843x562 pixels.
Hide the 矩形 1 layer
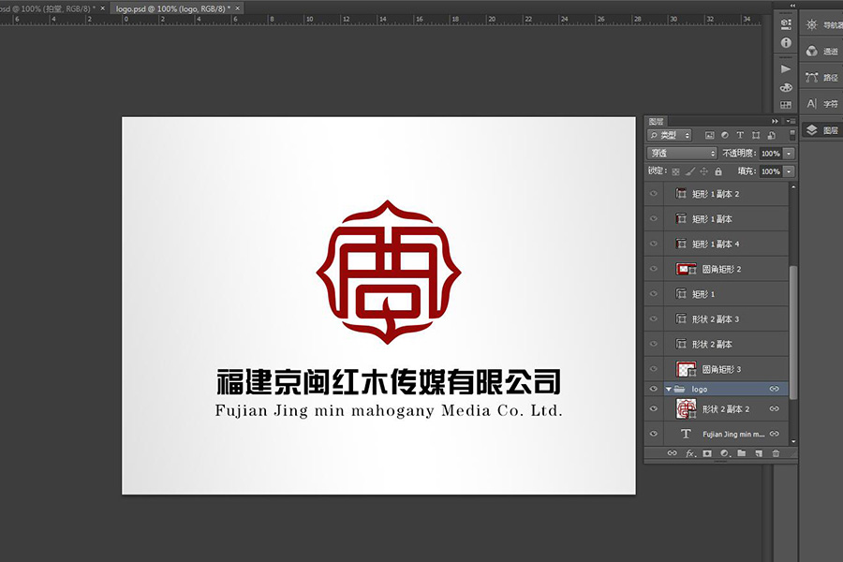[654, 293]
